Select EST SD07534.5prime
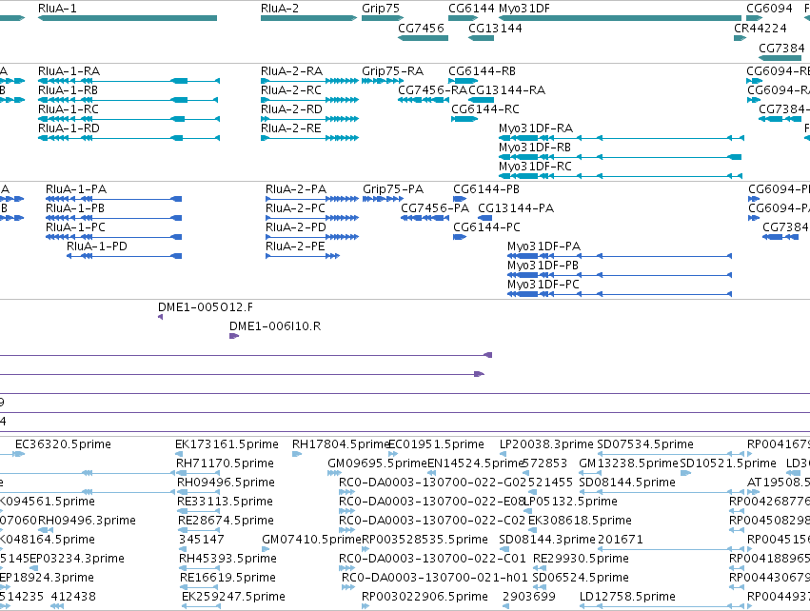The height and width of the screenshot is (611, 810). (x=645, y=444)
